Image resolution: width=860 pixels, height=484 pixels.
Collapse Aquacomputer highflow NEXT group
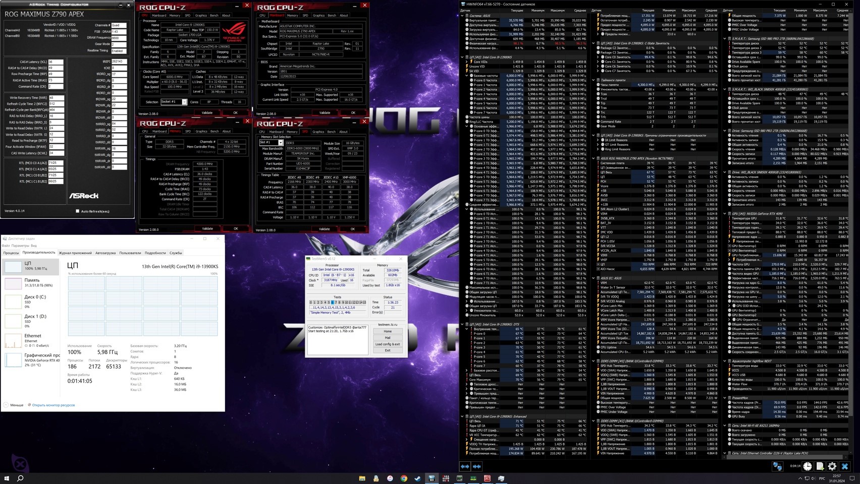click(x=725, y=361)
